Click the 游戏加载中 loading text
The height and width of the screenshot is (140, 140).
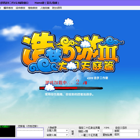click(59, 82)
